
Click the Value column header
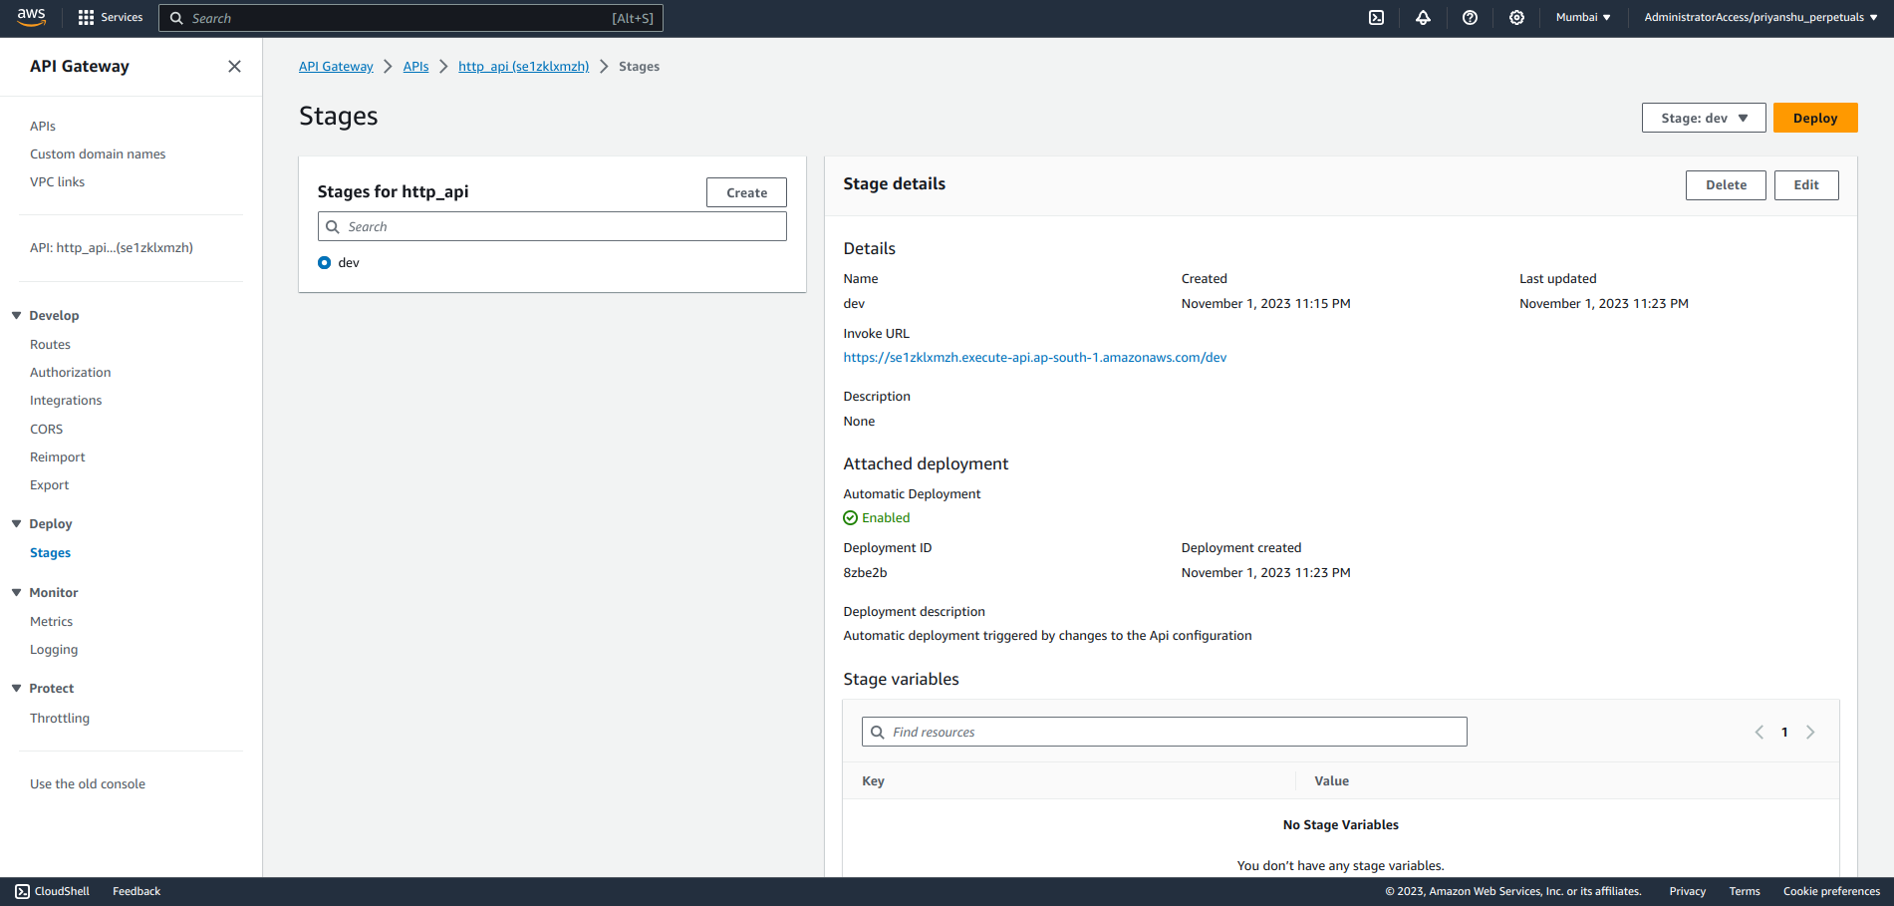click(1331, 780)
